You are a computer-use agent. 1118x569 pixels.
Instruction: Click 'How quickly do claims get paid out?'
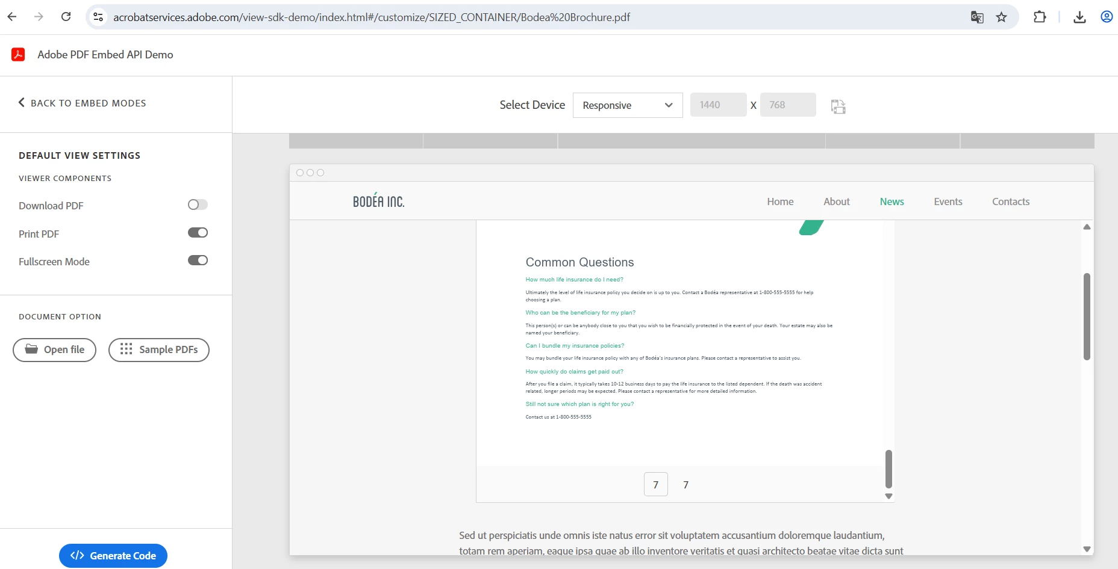574,372
